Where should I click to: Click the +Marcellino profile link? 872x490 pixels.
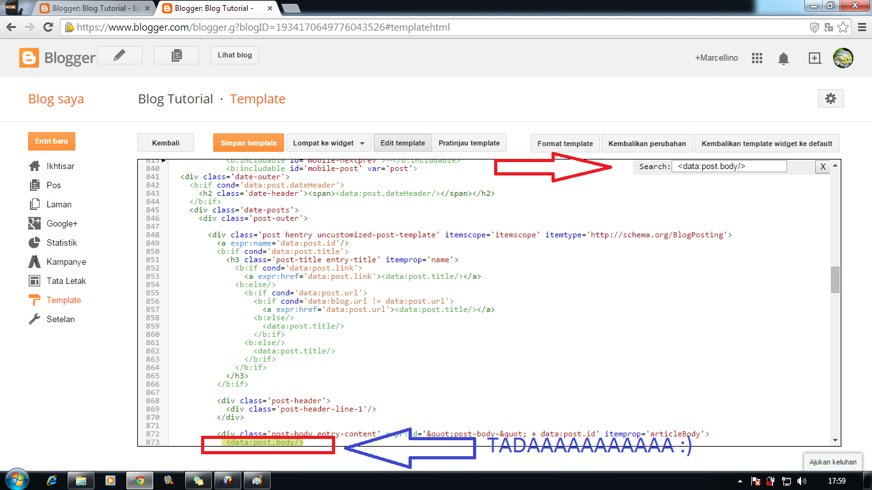[x=716, y=58]
